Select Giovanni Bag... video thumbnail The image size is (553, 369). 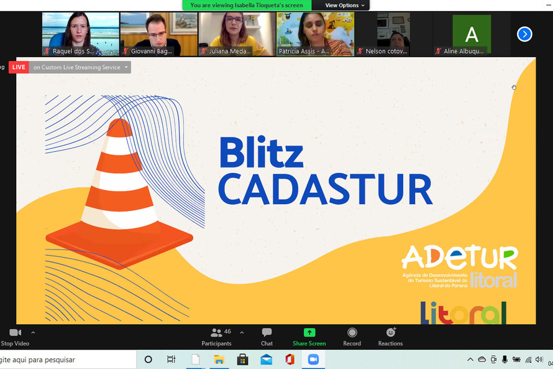click(158, 34)
